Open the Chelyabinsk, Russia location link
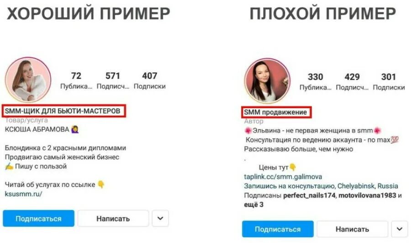Screen dimensions: 411x243 pos(368,186)
